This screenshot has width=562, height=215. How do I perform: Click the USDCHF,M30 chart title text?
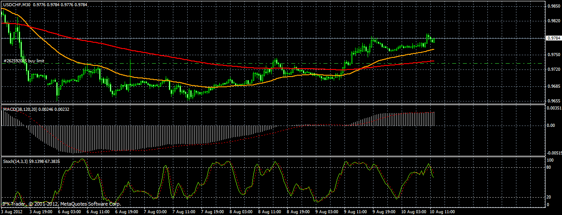(17, 5)
